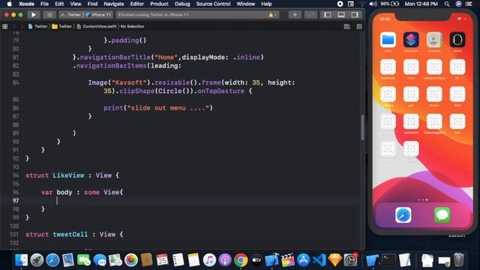This screenshot has height=270, width=480.
Task: Open the Contacts app in the simulator
Action: pos(434,40)
